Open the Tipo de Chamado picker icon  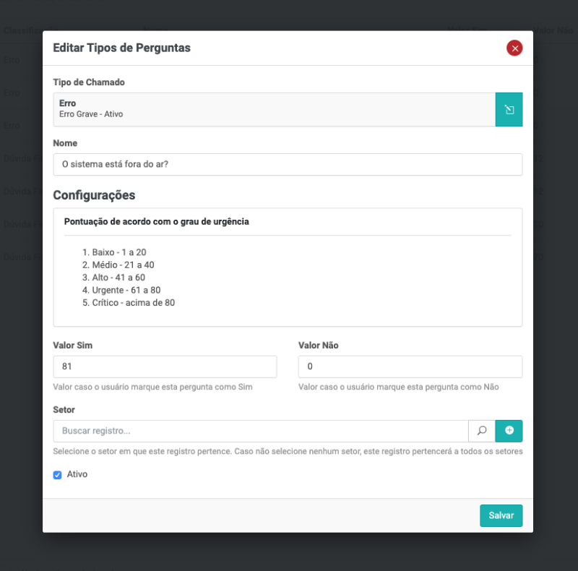[509, 109]
